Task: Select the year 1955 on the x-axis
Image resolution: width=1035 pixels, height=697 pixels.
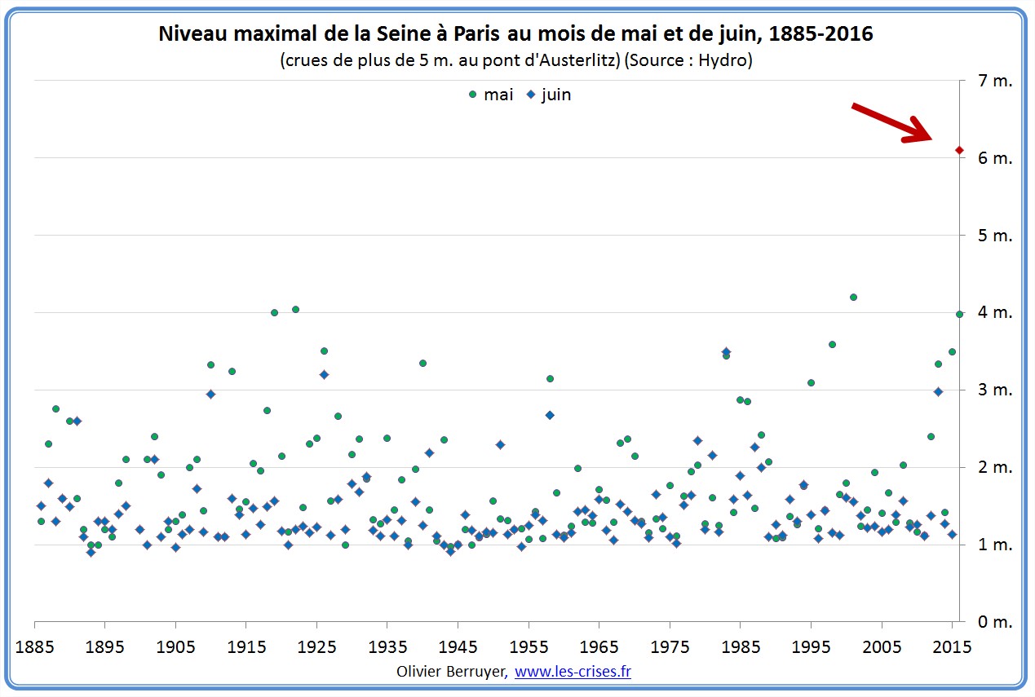Action: click(529, 646)
